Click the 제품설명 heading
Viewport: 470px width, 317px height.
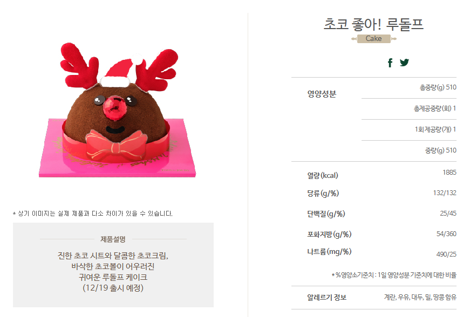pyautogui.click(x=113, y=239)
